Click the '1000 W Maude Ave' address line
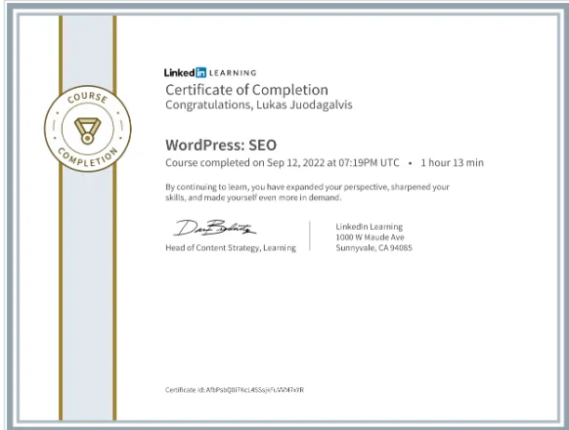The width and height of the screenshot is (569, 430). tap(370, 237)
